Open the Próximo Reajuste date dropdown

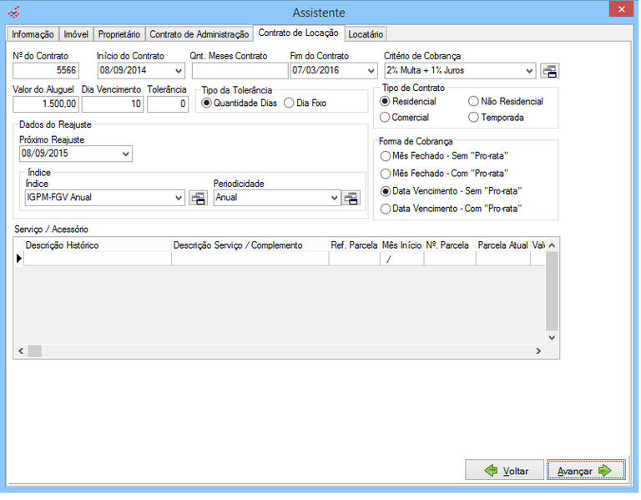pyautogui.click(x=126, y=154)
